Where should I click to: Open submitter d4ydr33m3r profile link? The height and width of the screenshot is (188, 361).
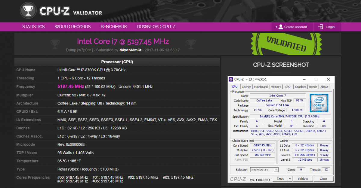130,50
